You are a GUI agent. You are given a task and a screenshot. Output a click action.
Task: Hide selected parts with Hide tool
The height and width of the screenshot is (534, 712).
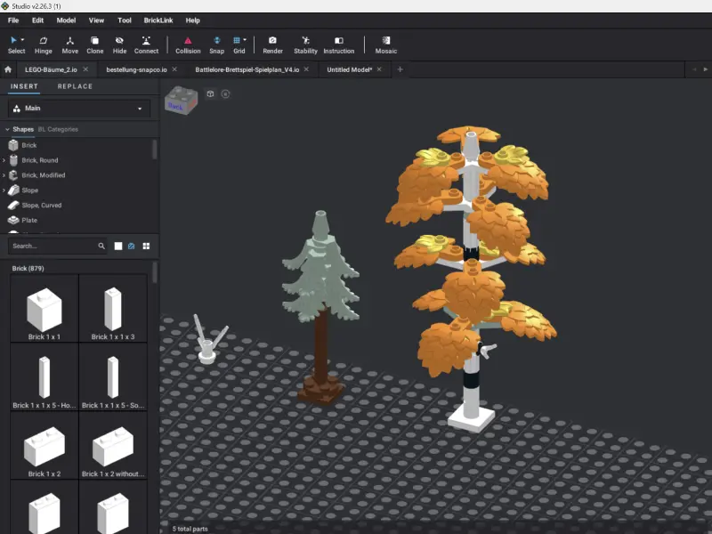[x=120, y=44]
